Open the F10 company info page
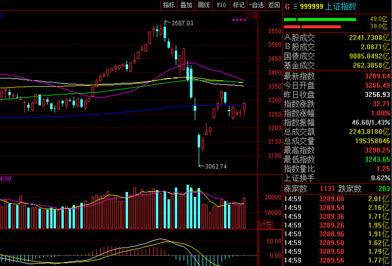The width and height of the screenshot is (392, 266). click(x=221, y=5)
